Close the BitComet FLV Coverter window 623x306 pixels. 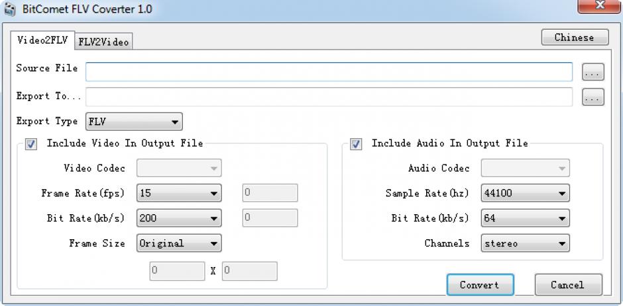(598, 6)
